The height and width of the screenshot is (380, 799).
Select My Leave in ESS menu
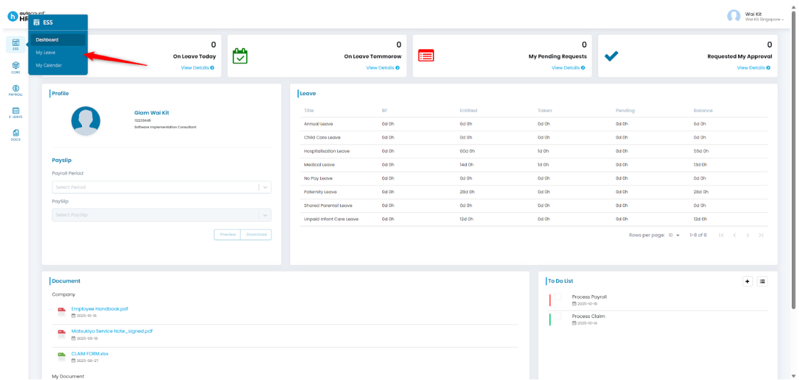pos(58,52)
